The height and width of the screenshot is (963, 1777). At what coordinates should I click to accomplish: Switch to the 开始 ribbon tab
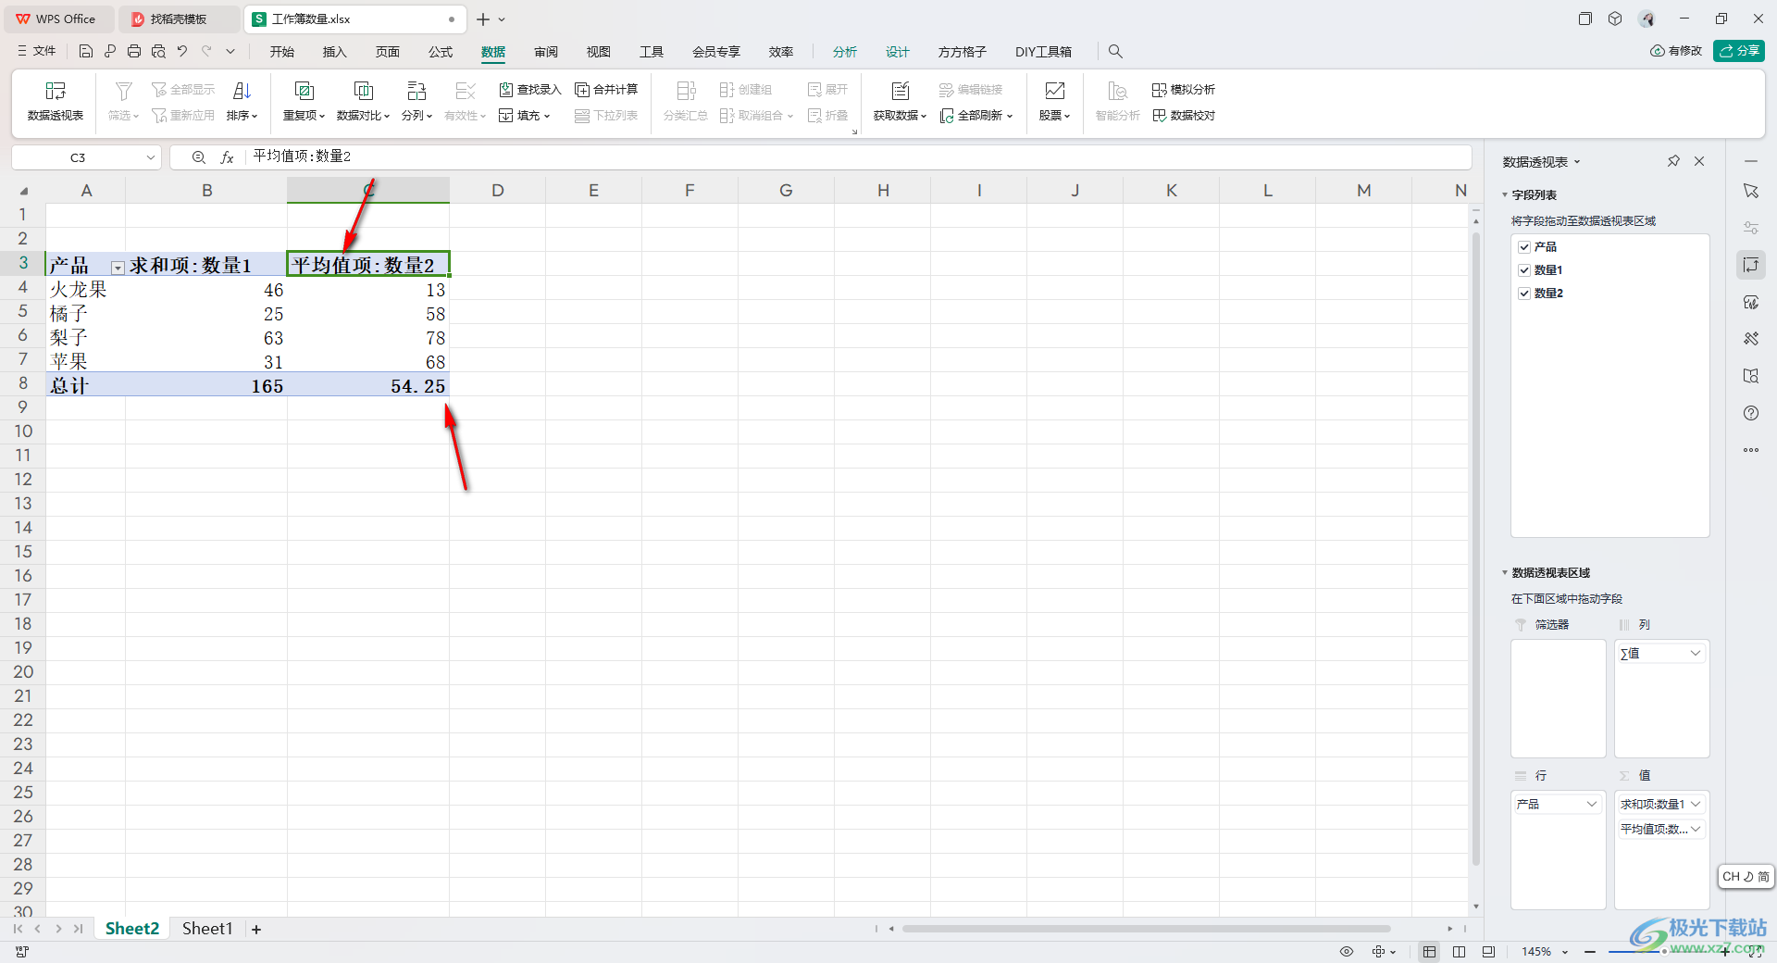tap(282, 52)
